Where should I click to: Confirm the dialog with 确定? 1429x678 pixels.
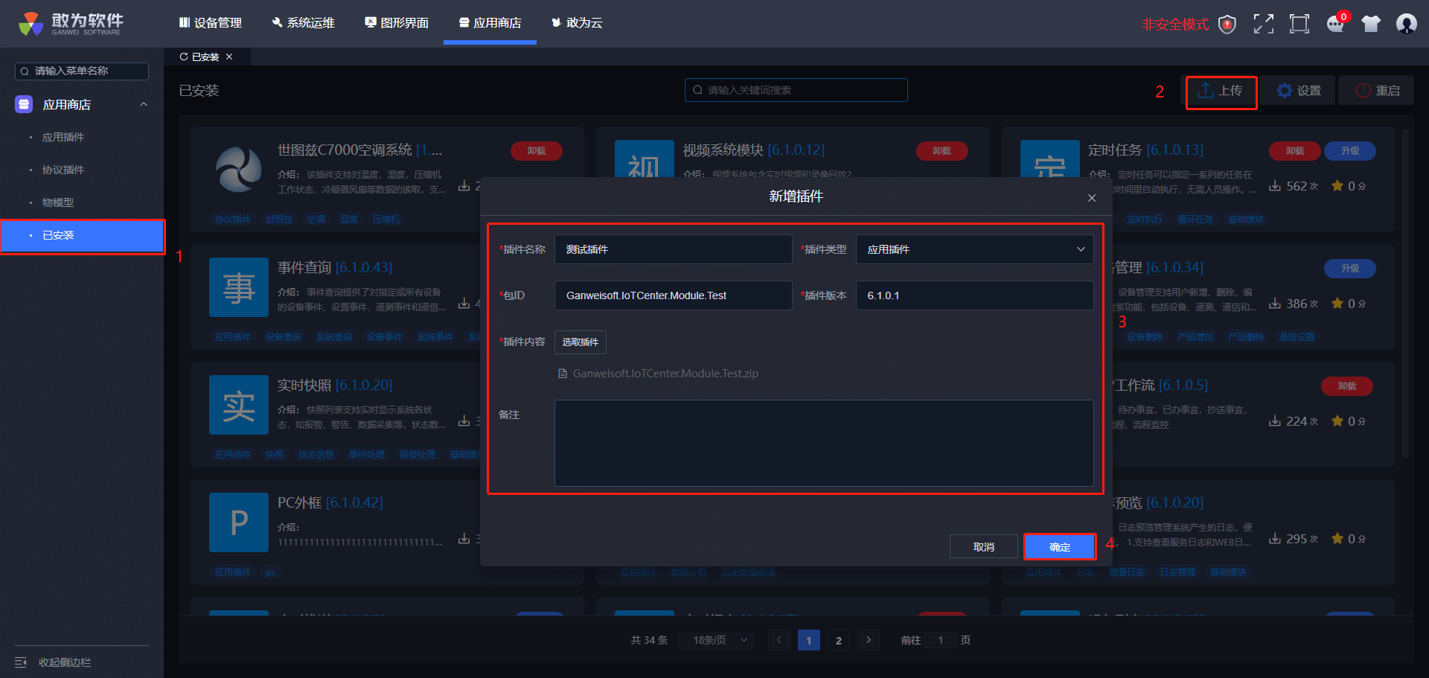click(x=1060, y=547)
